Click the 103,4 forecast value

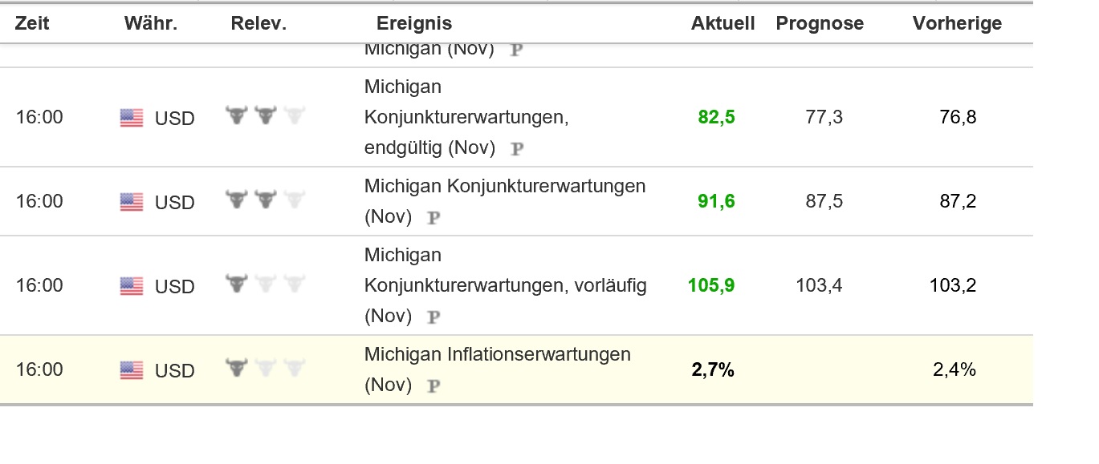click(x=819, y=284)
